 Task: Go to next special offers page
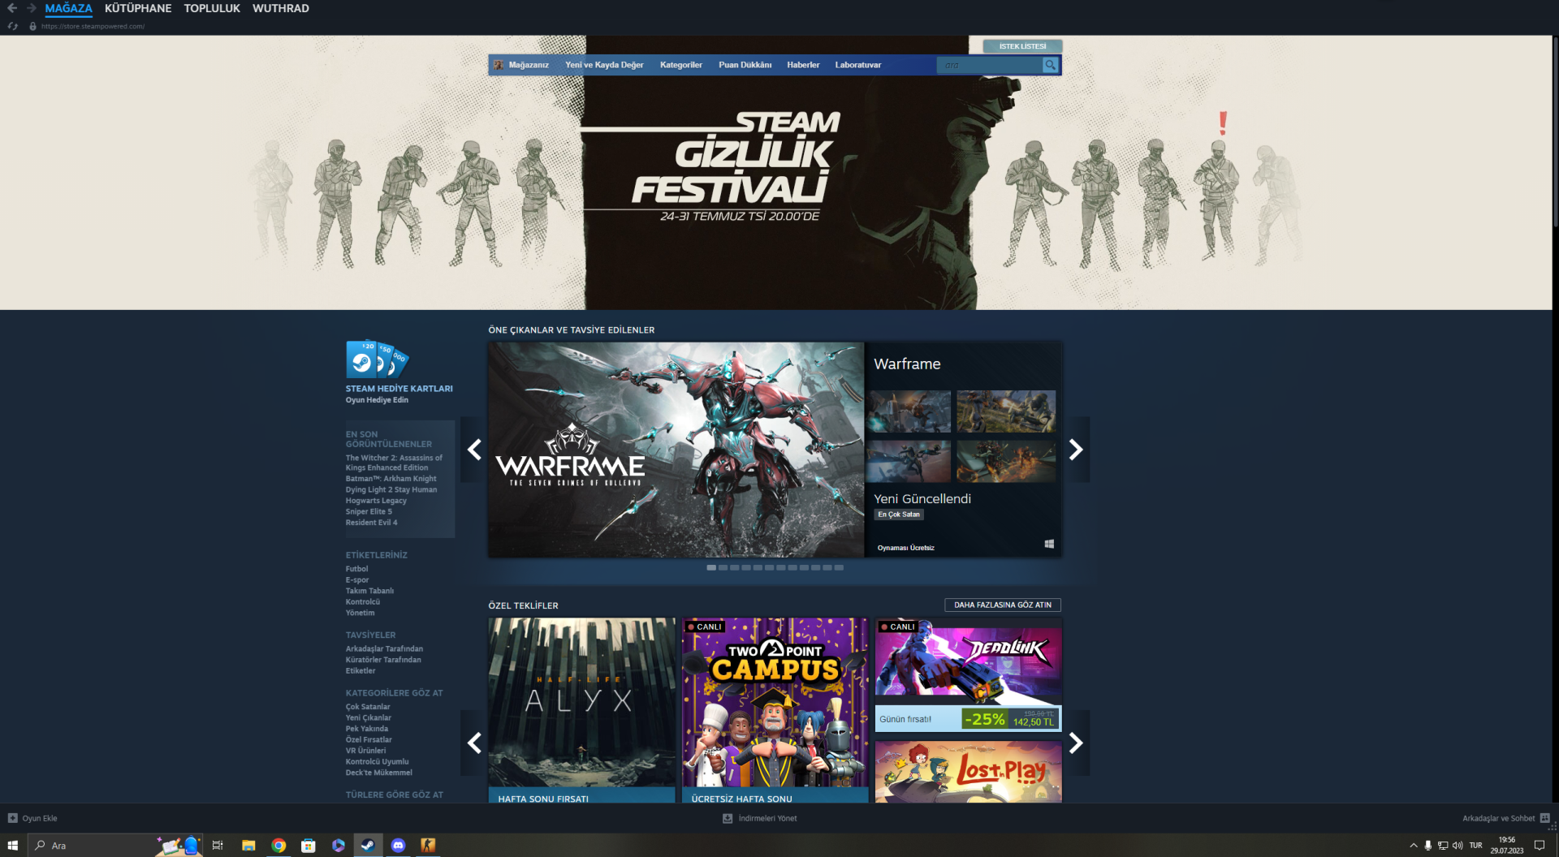tap(1076, 743)
